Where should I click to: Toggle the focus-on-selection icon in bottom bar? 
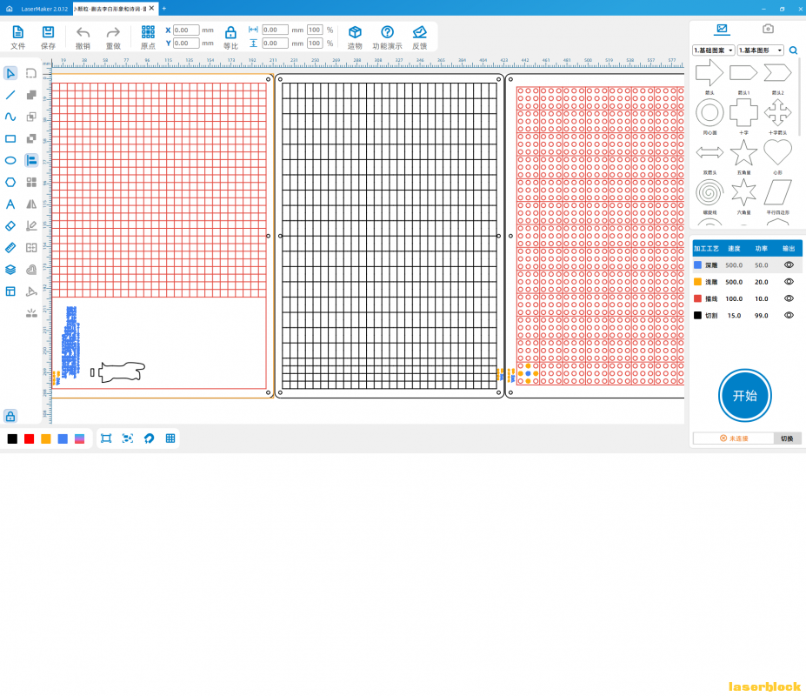tap(128, 438)
